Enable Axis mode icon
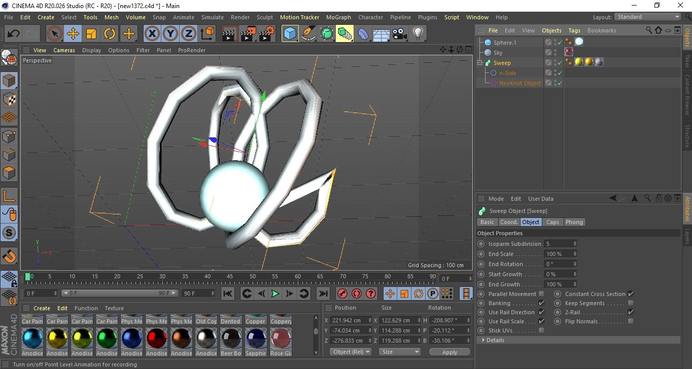 coord(9,196)
